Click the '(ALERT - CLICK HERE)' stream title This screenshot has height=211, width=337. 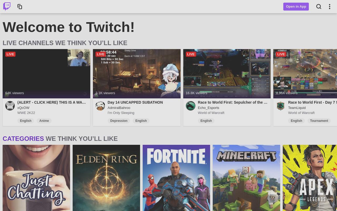52,102
